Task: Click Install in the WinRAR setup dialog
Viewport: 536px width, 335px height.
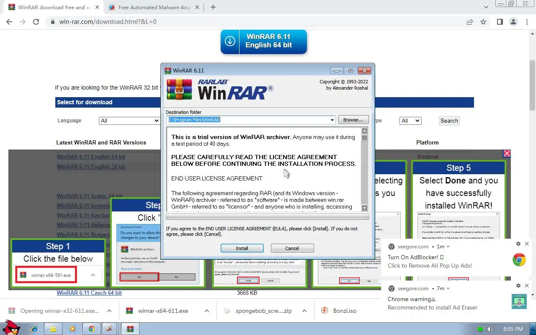Action: click(242, 248)
